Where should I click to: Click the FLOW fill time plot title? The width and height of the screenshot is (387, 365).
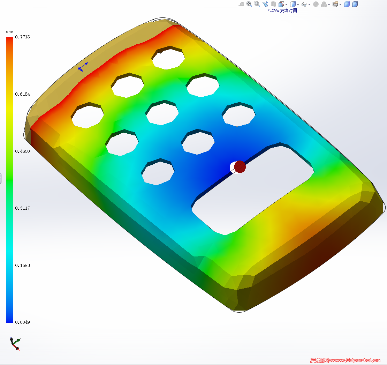tap(282, 10)
